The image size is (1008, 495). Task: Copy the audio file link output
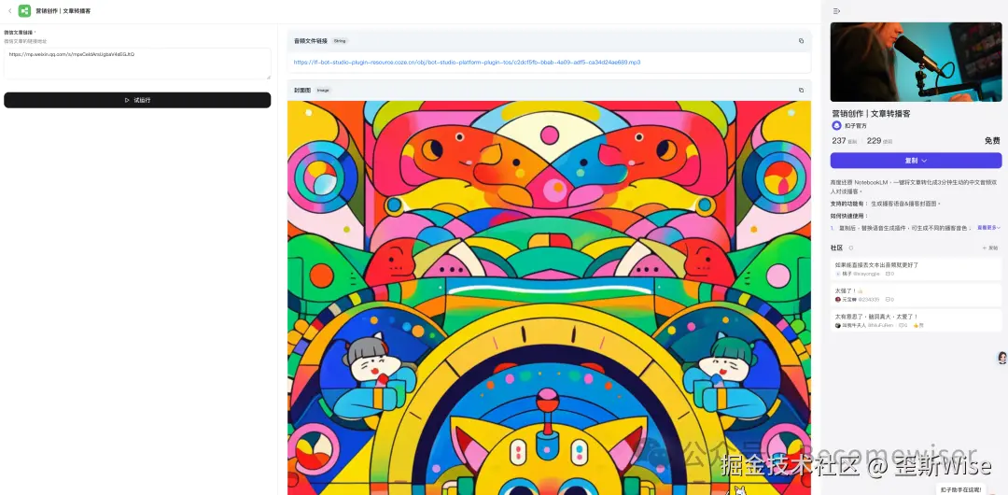tap(801, 40)
